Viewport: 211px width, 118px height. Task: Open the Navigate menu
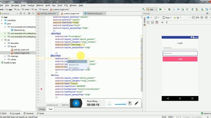click(x=15, y=5)
